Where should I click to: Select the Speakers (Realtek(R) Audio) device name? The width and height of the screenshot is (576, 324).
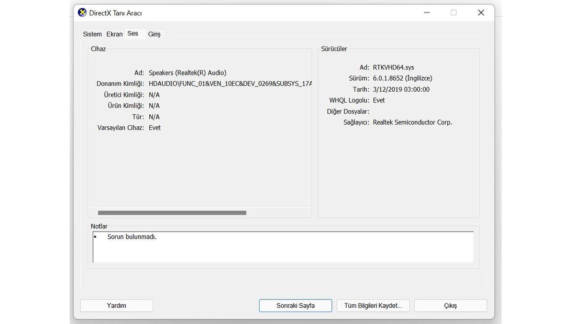(187, 72)
